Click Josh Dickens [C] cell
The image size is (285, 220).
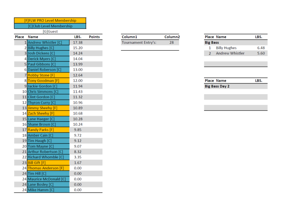click(x=48, y=53)
